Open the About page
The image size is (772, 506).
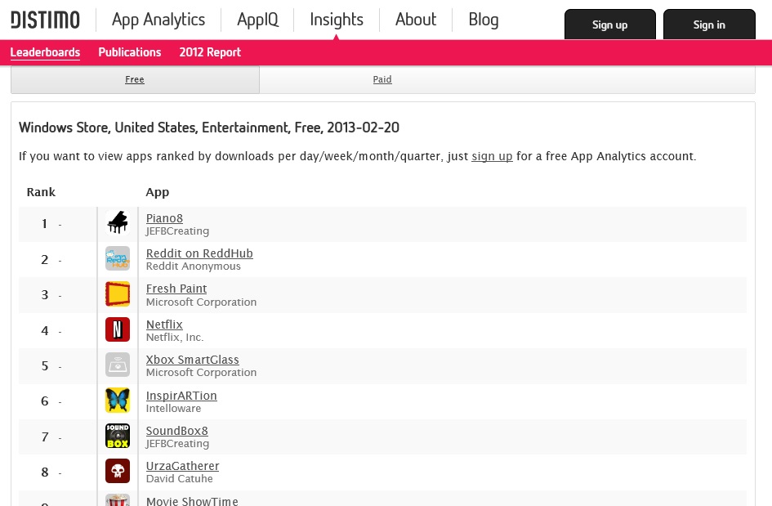[416, 20]
